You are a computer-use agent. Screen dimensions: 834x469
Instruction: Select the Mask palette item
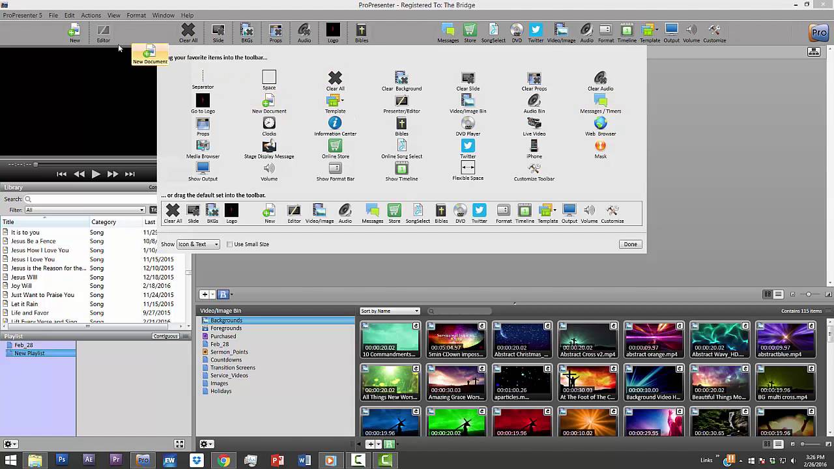click(601, 150)
